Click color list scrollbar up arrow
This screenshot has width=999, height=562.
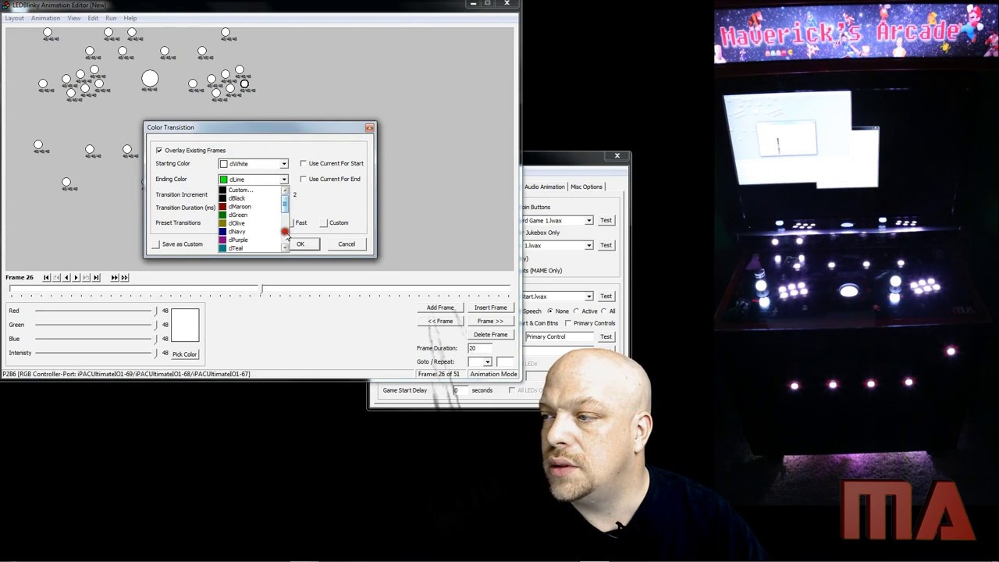[284, 190]
